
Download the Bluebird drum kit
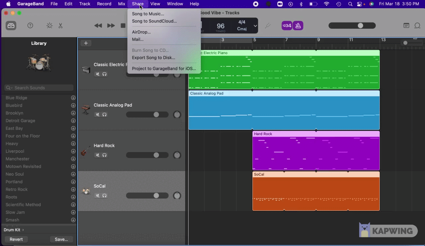pos(73,105)
